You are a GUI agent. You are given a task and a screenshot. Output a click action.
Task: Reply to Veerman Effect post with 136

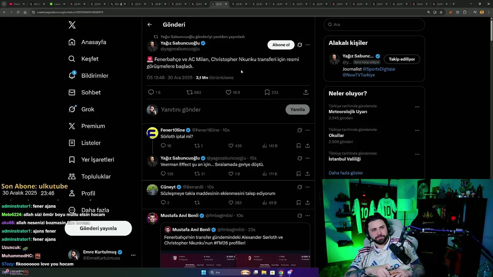click(163, 174)
